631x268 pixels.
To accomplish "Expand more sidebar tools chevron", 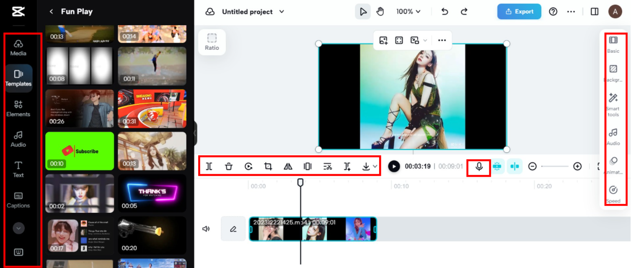I will pos(18,228).
